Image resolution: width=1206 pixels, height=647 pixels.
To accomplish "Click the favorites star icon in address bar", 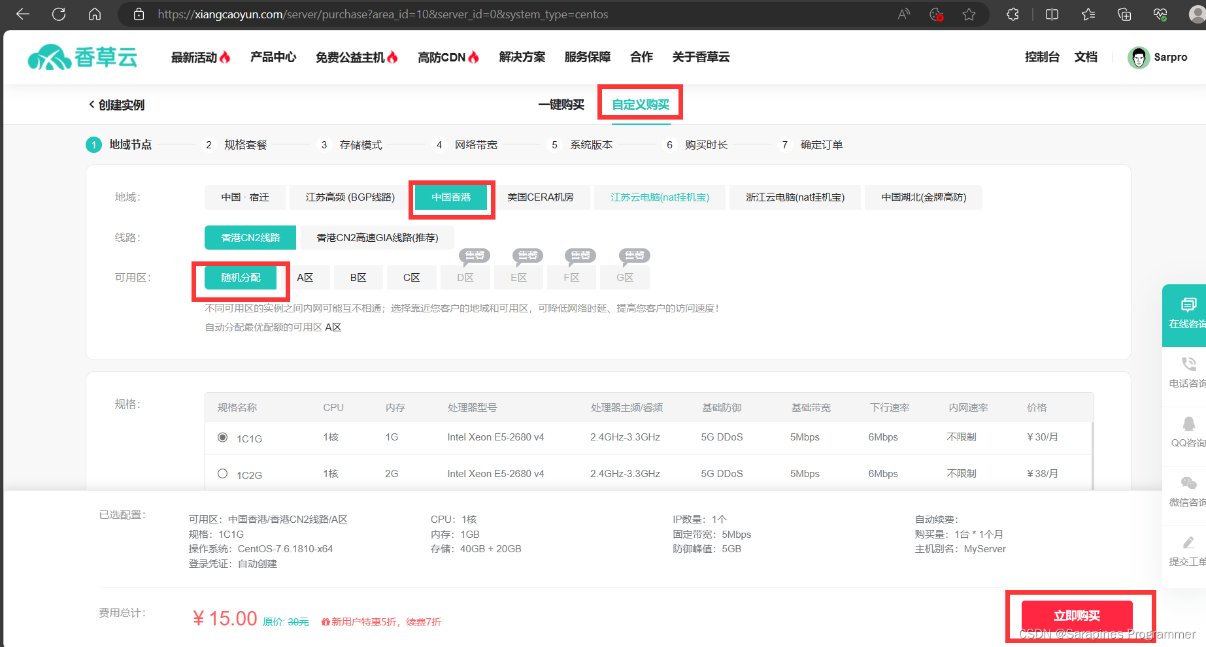I will [x=969, y=14].
